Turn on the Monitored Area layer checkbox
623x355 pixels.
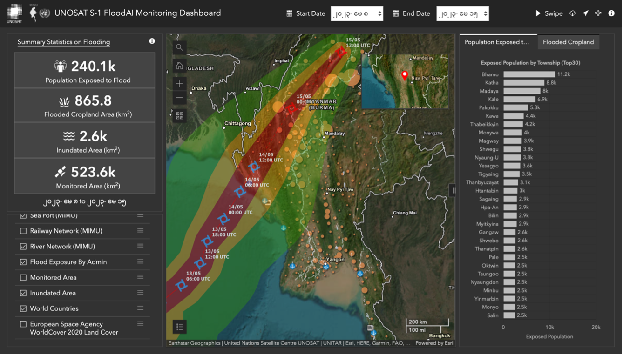23,278
